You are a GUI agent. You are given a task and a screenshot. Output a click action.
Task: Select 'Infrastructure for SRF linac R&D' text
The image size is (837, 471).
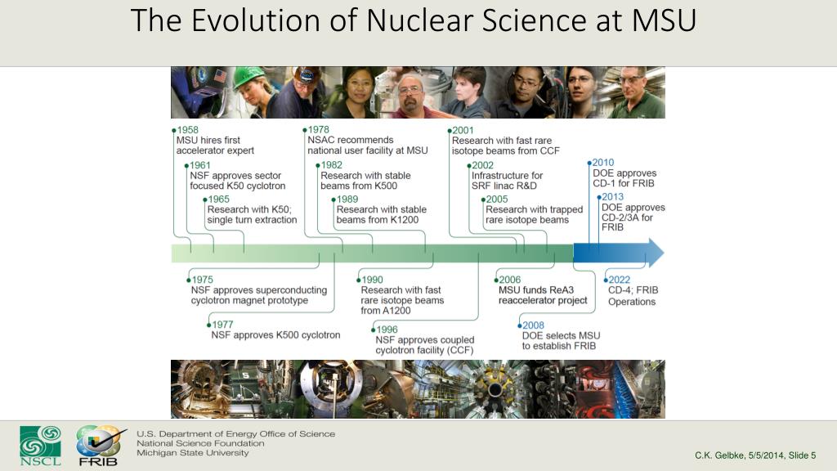coord(507,181)
